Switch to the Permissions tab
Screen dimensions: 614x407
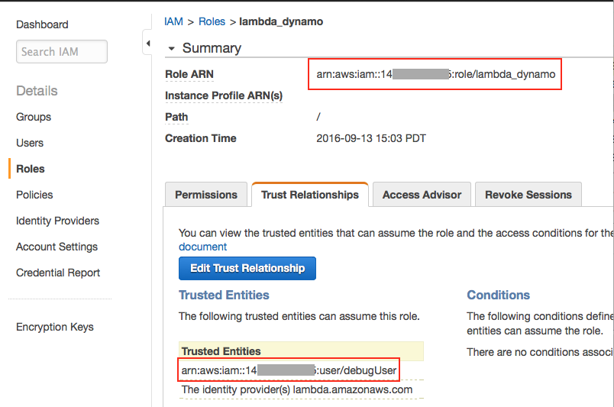206,195
